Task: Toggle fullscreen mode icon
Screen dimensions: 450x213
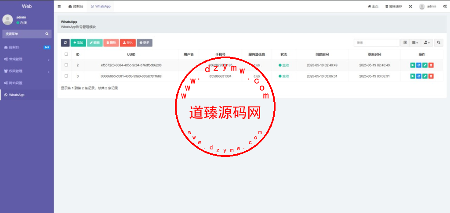Action: [x=411, y=6]
